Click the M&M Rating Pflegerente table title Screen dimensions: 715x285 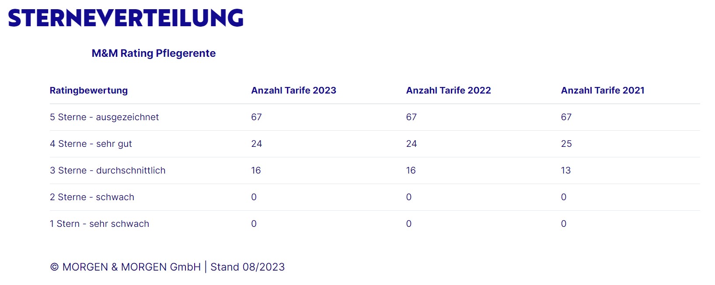click(153, 53)
